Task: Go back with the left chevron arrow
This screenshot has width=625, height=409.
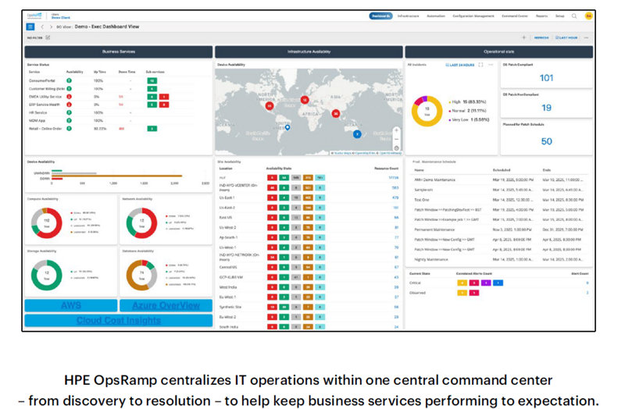Action: coord(42,27)
